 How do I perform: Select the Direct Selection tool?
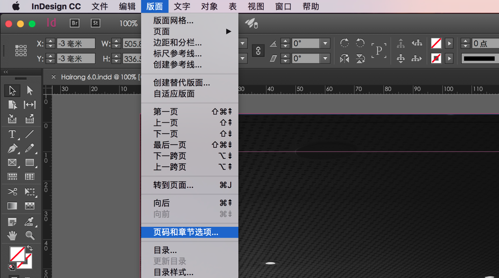[x=30, y=91]
